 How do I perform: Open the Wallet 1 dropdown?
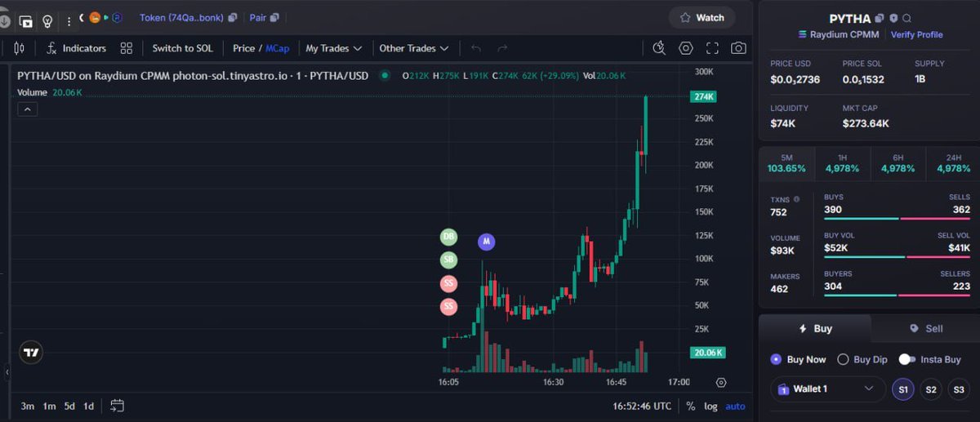pos(828,389)
